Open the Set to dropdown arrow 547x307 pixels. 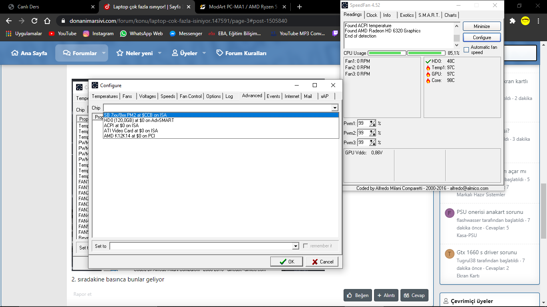[296, 246]
